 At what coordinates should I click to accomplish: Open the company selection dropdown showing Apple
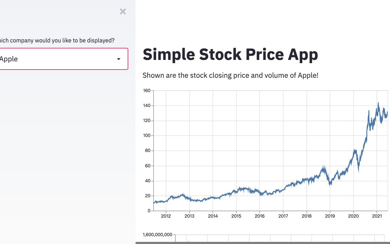(x=61, y=59)
